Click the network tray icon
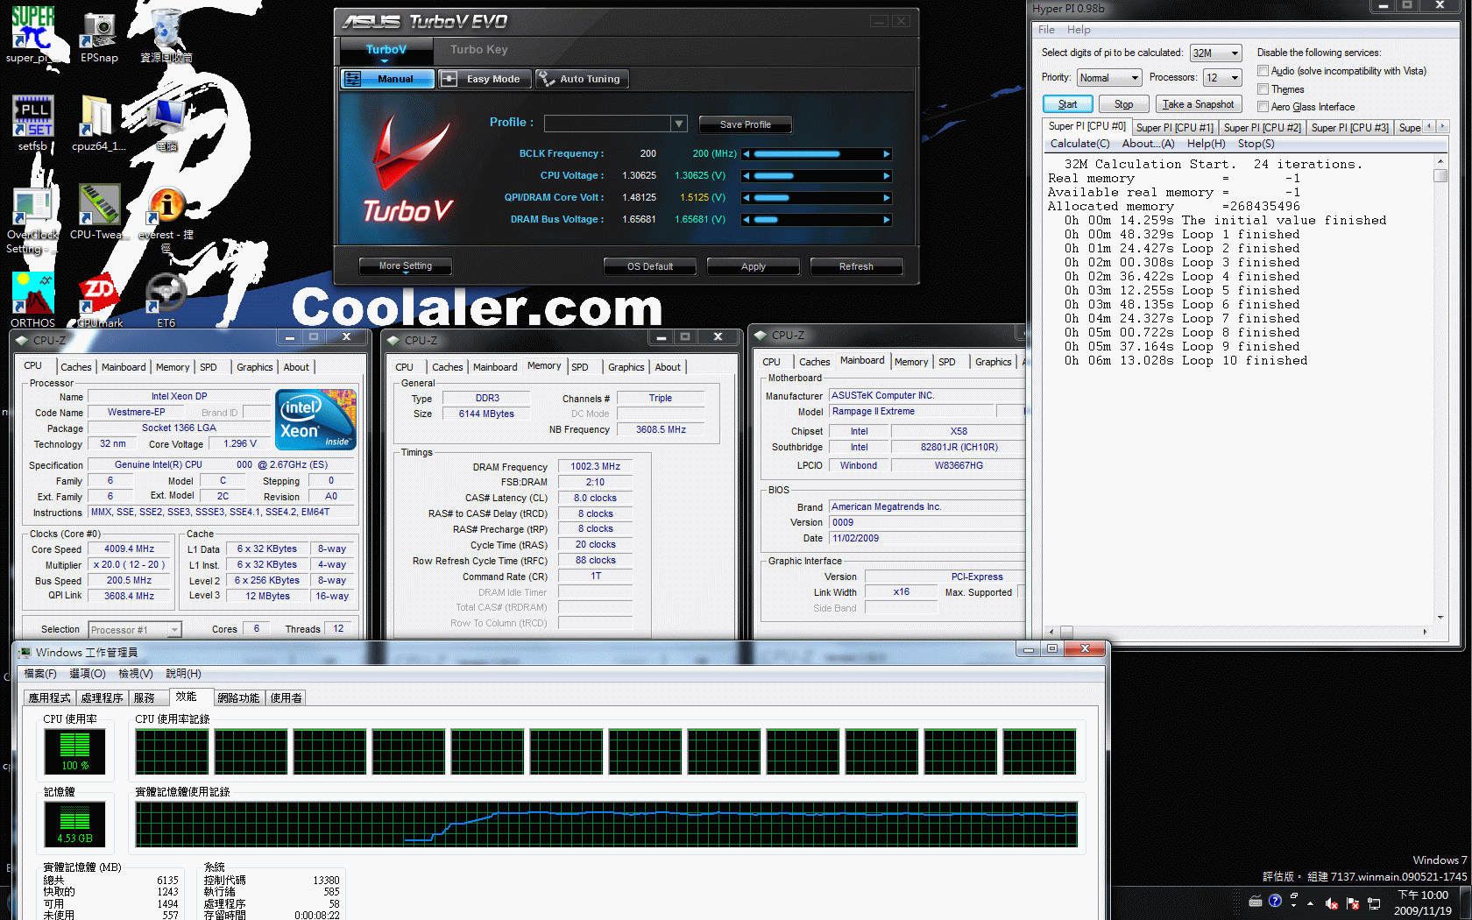The image size is (1472, 920). [x=1374, y=902]
